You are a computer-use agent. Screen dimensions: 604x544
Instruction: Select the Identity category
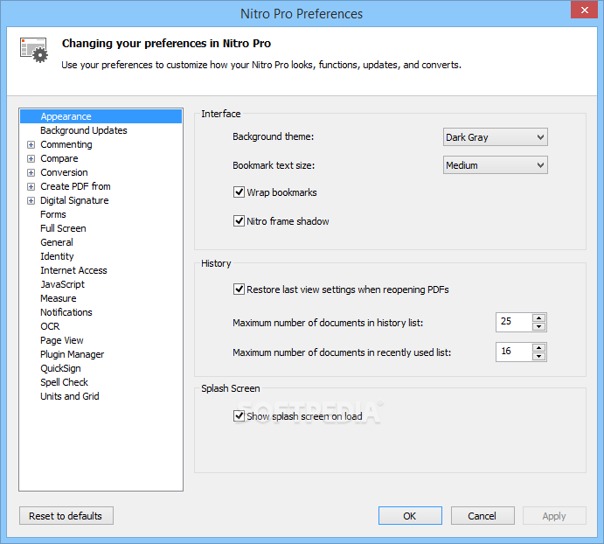point(57,256)
